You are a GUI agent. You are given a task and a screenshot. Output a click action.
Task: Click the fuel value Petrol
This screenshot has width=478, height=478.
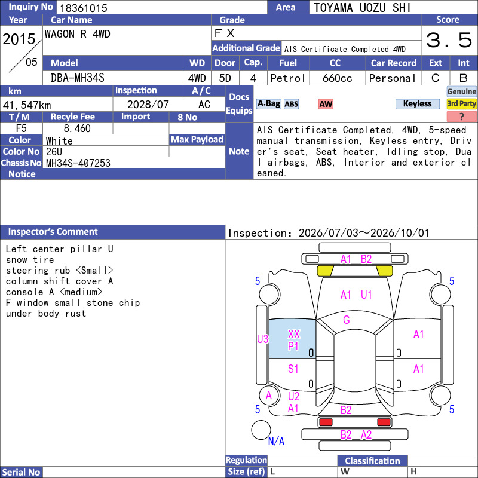pyautogui.click(x=288, y=78)
